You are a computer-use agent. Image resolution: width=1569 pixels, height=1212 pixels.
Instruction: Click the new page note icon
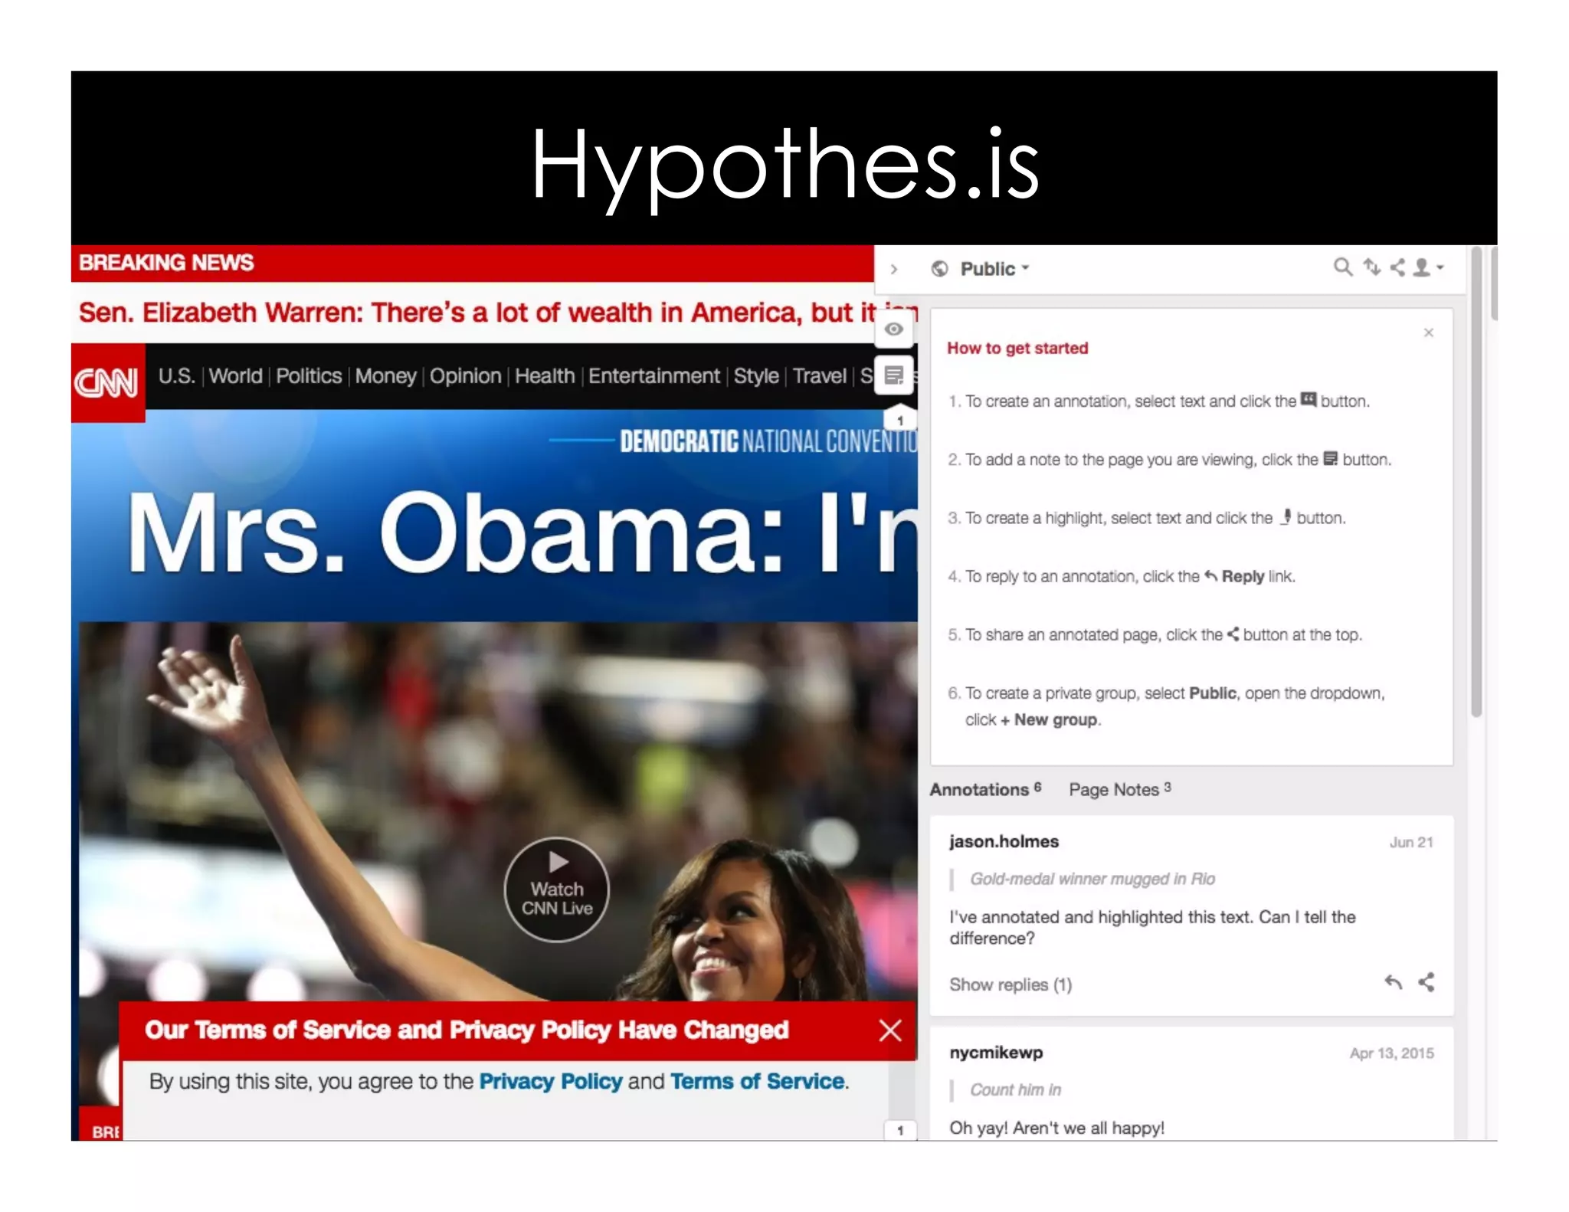pos(893,375)
